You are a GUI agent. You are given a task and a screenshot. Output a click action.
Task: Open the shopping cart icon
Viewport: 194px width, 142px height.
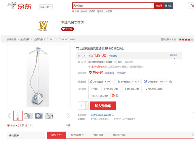pyautogui.click(x=192, y=6)
